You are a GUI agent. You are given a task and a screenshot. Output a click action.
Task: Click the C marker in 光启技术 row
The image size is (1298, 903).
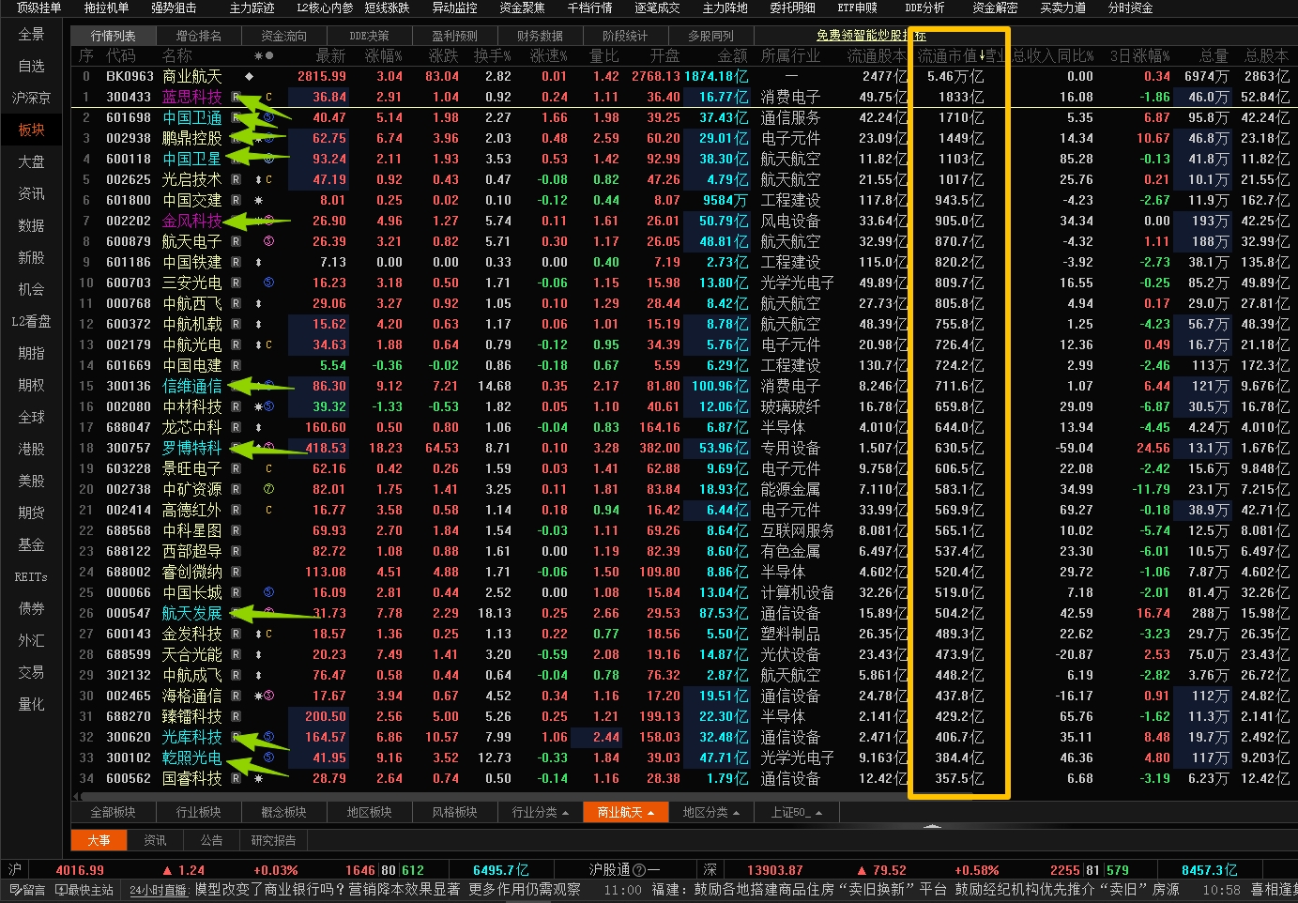tap(268, 179)
